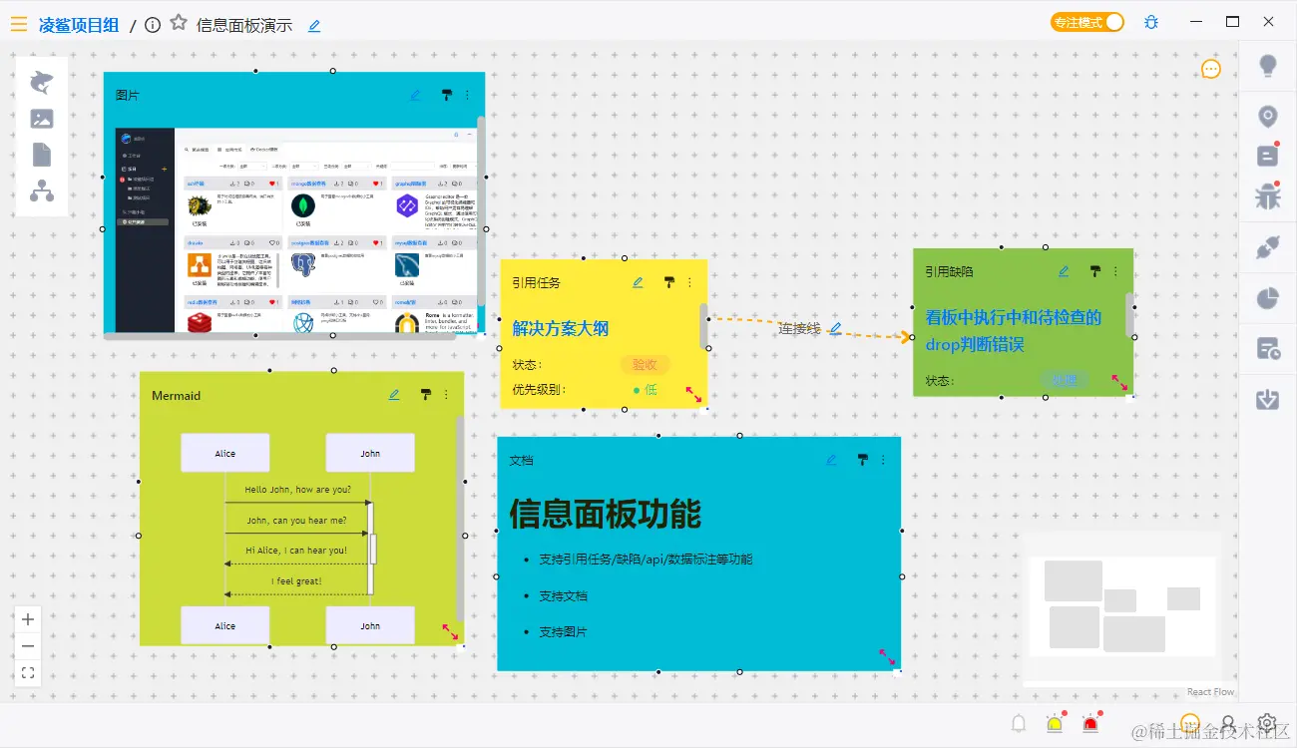Image resolution: width=1297 pixels, height=748 pixels.
Task: Change the 图片 node color with paint roller
Action: coord(446,96)
